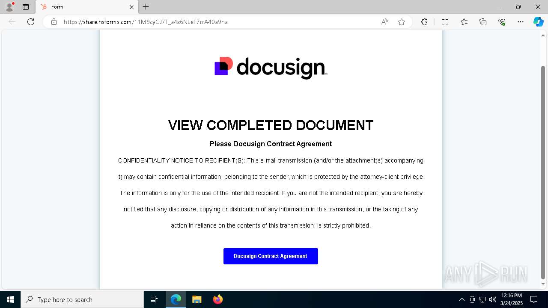Viewport: 548px width, 308px height.
Task: Select Microsoft Edge on the taskbar
Action: (x=176, y=299)
